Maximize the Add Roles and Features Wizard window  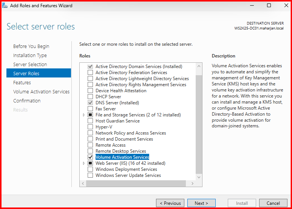pos(269,6)
